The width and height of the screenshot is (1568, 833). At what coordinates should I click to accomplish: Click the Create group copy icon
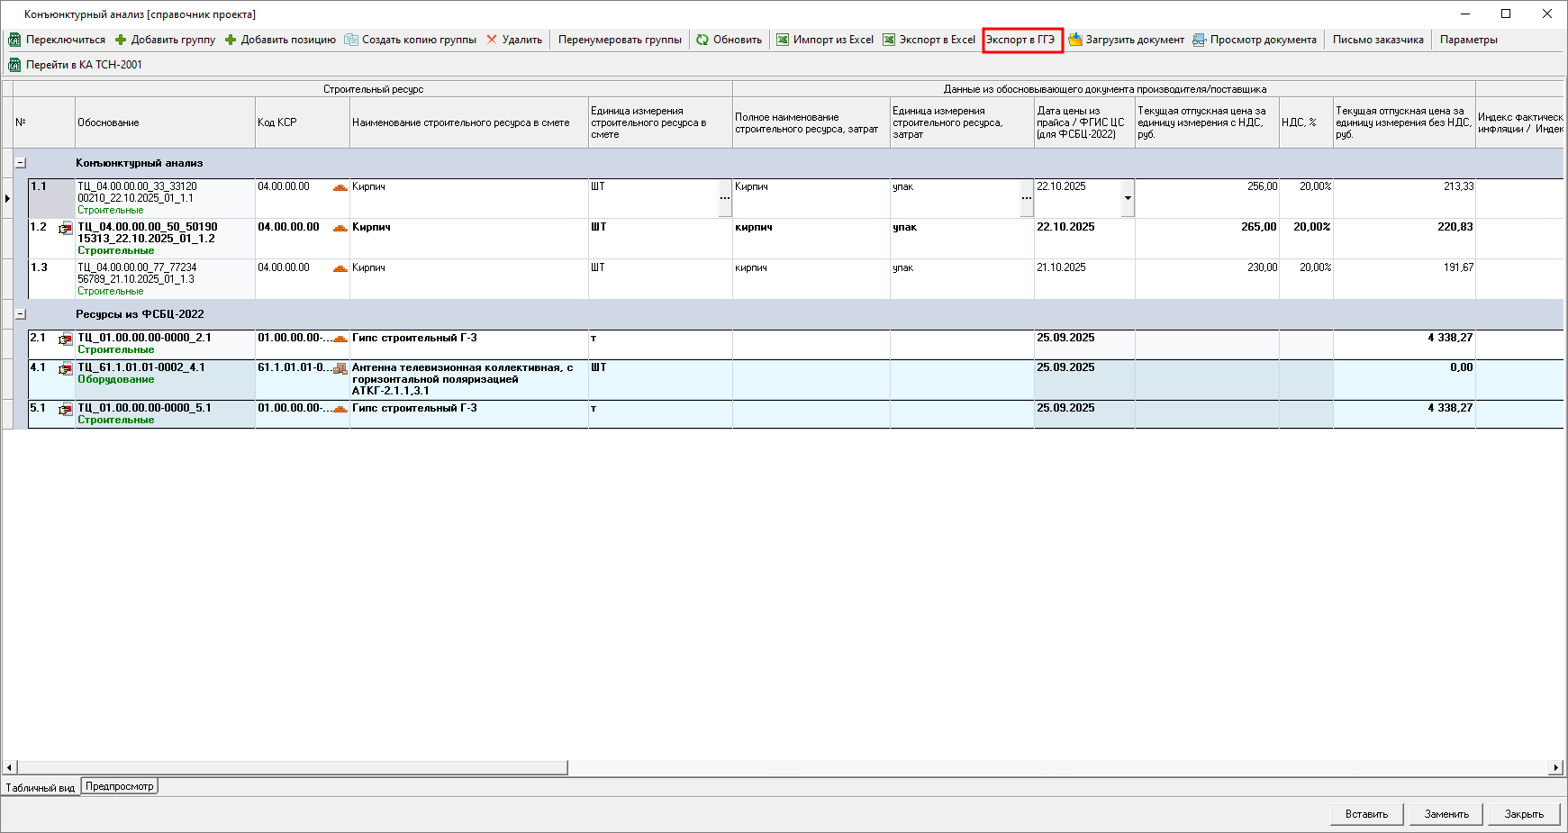tap(351, 40)
